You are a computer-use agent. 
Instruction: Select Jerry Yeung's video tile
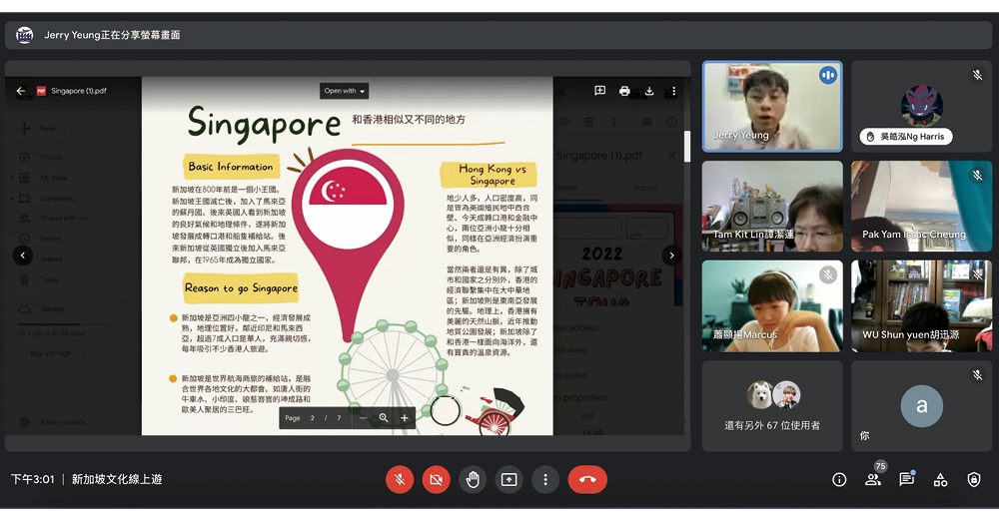pos(772,107)
